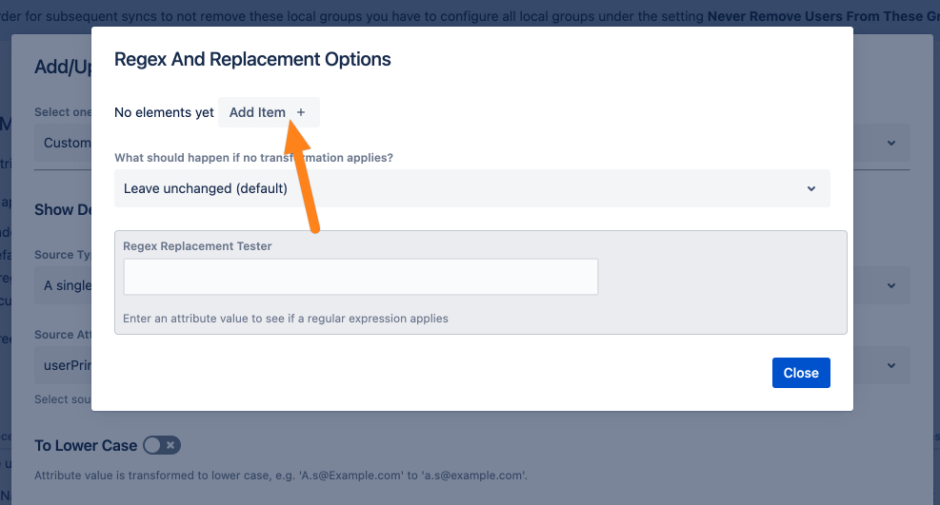Open the "Leave unchanged (default)" dropdown

(471, 188)
